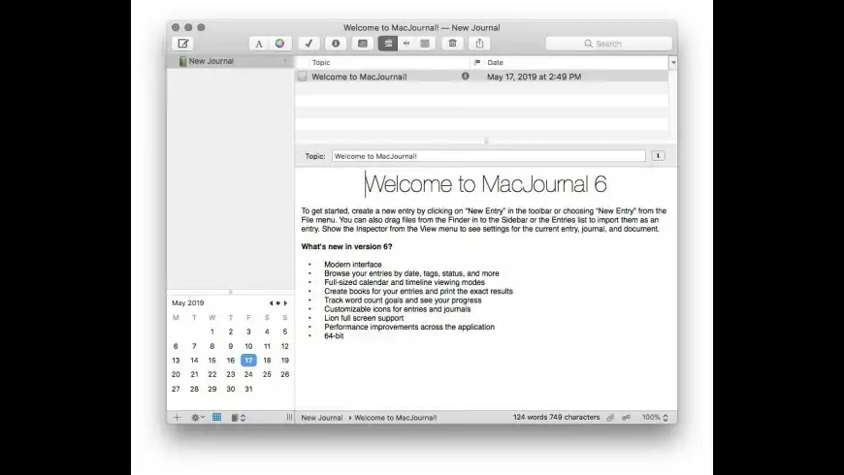Click the What's new in version 6? text

[346, 247]
